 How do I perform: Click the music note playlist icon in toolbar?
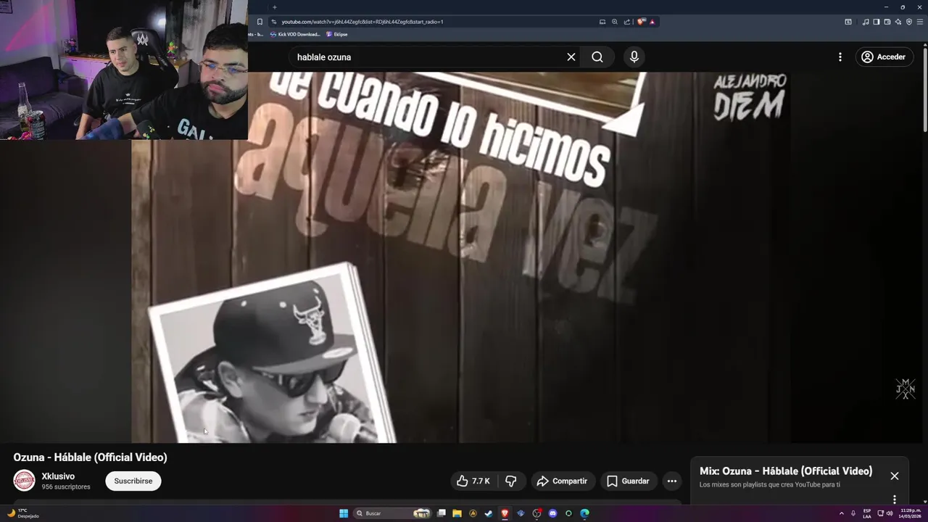tap(866, 22)
